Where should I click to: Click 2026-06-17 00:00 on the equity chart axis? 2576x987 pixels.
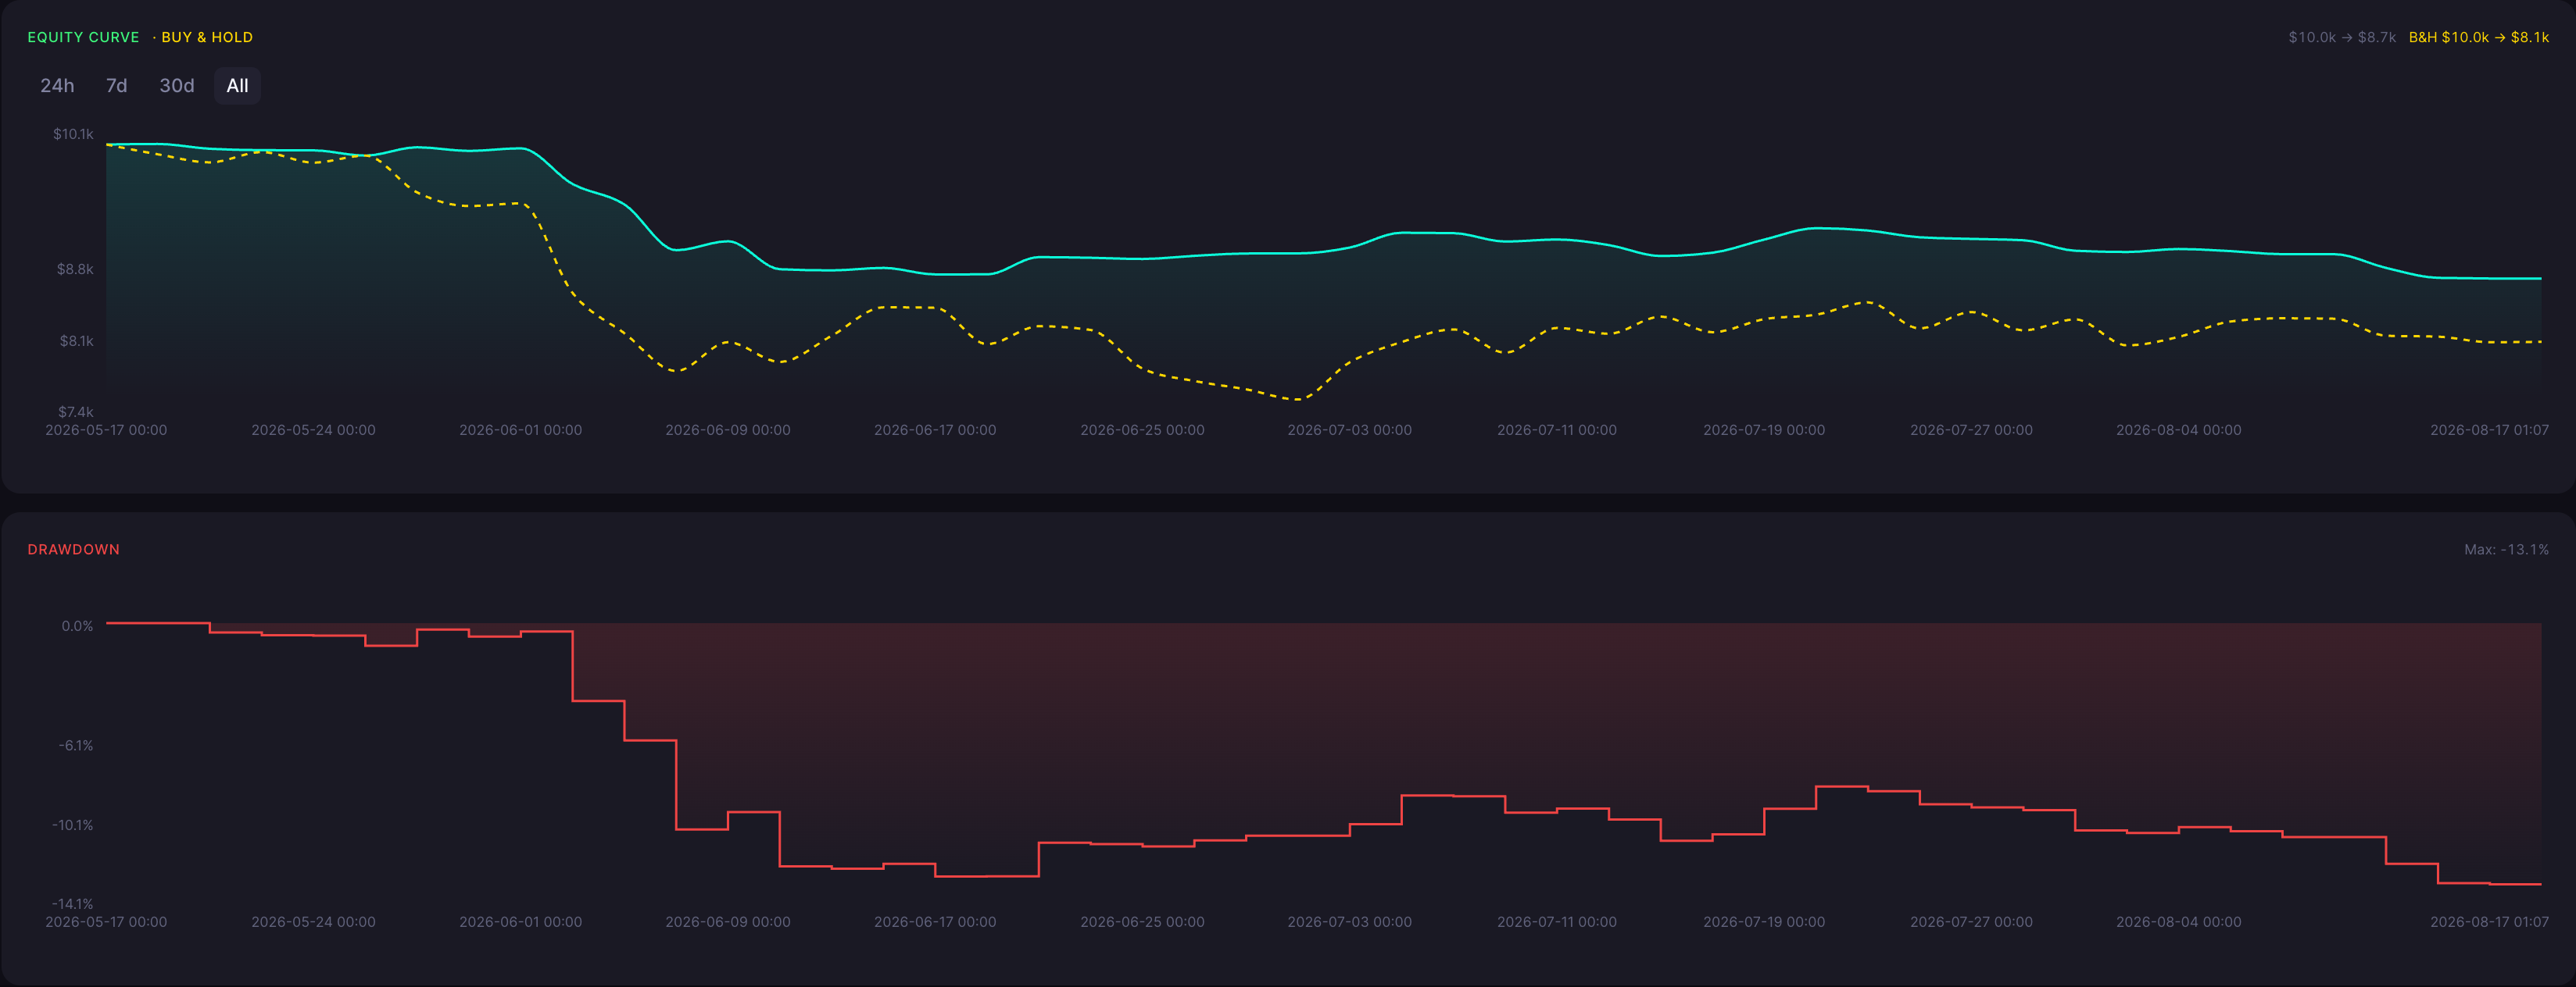coord(935,429)
